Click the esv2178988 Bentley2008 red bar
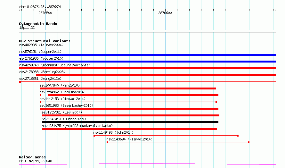Viewport: 285px width, 168px height. click(156, 75)
